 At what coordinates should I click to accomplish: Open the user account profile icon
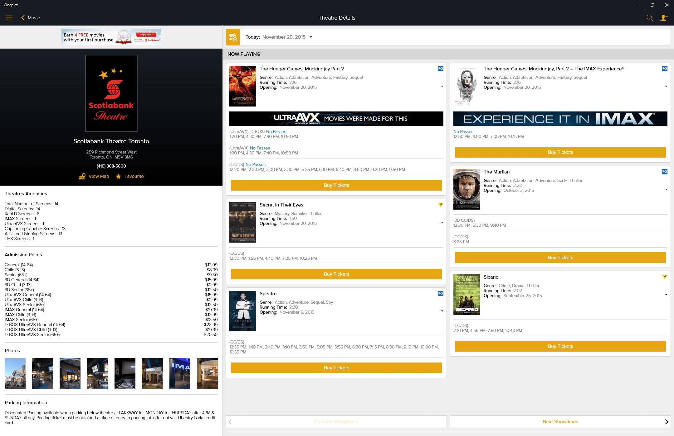pos(665,18)
